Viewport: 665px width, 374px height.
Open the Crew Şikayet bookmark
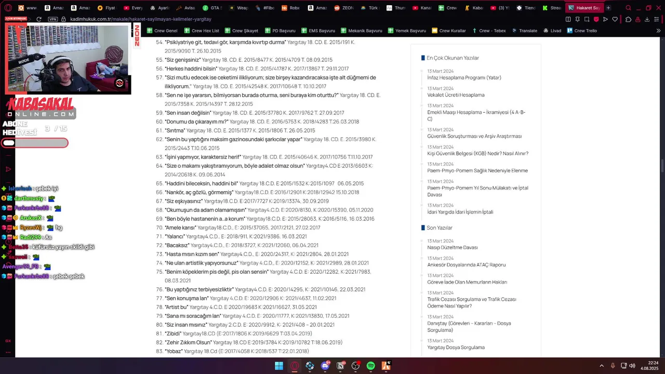pos(242,31)
